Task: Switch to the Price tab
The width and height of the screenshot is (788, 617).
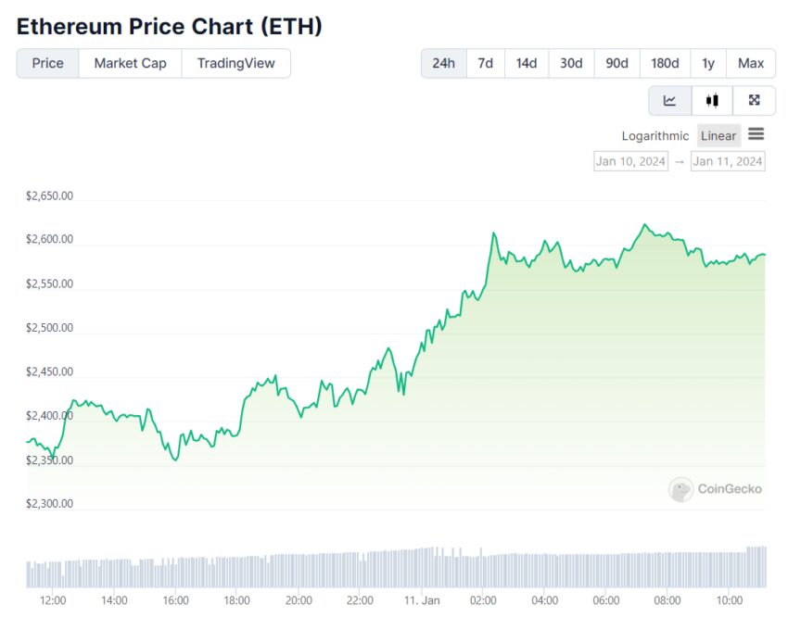Action: click(48, 63)
